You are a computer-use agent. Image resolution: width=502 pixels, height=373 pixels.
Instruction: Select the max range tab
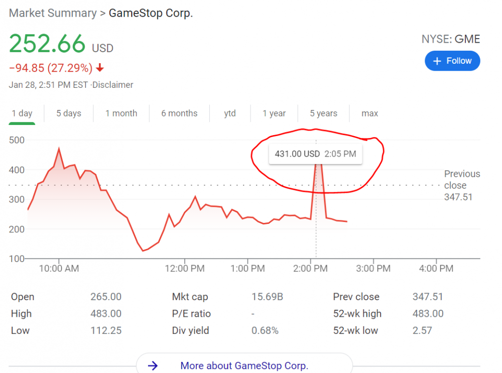click(x=369, y=113)
